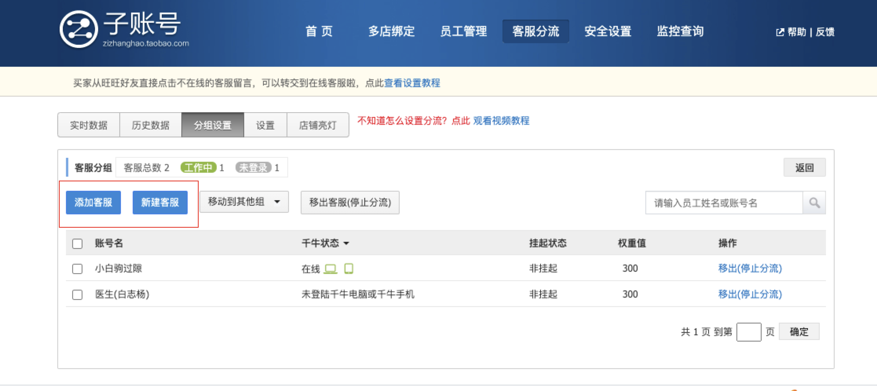
Task: Click the green mobile online icon for 小白驹过隙
Action: tap(349, 269)
